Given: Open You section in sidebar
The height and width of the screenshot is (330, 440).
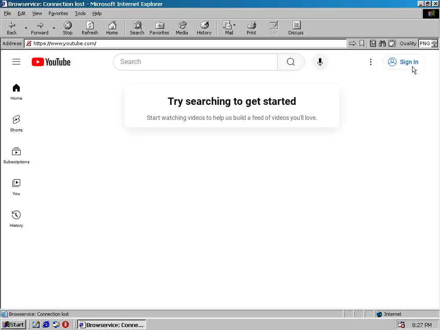Looking at the screenshot, I should (x=16, y=187).
